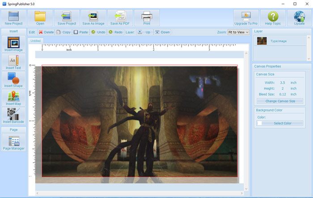Switch to the Untitled document tab
The image size is (313, 198).
[35, 41]
